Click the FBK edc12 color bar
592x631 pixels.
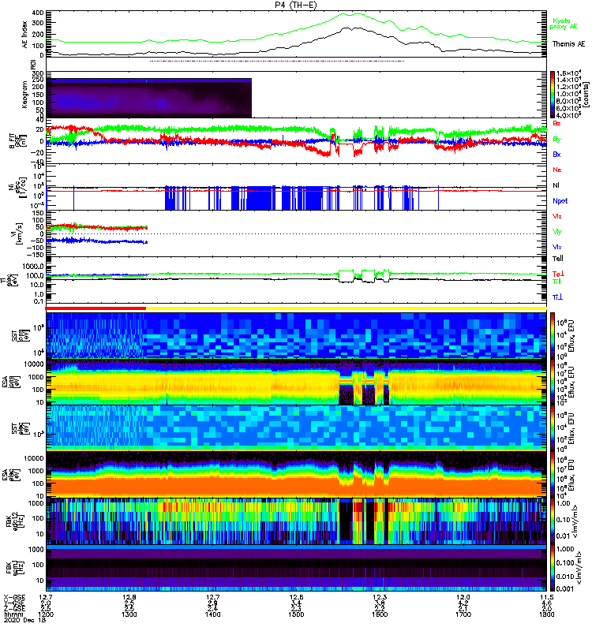553,521
